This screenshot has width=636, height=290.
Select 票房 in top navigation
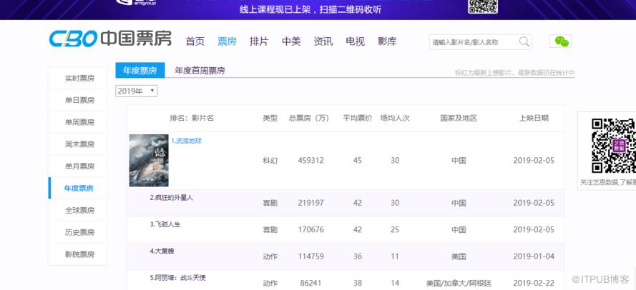coord(228,41)
